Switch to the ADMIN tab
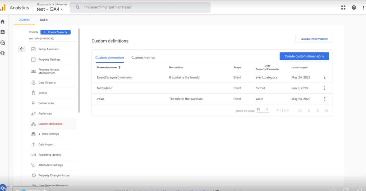Image resolution: width=366 pixels, height=191 pixels. tap(24, 20)
